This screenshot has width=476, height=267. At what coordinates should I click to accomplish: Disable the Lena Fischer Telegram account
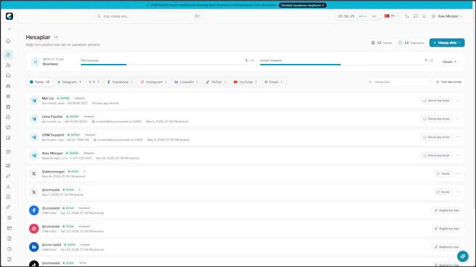click(x=436, y=119)
